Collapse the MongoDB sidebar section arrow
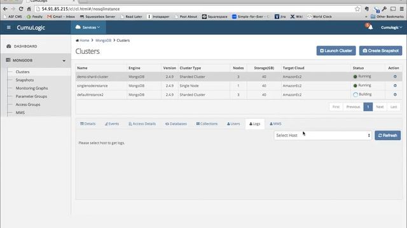 (64, 61)
